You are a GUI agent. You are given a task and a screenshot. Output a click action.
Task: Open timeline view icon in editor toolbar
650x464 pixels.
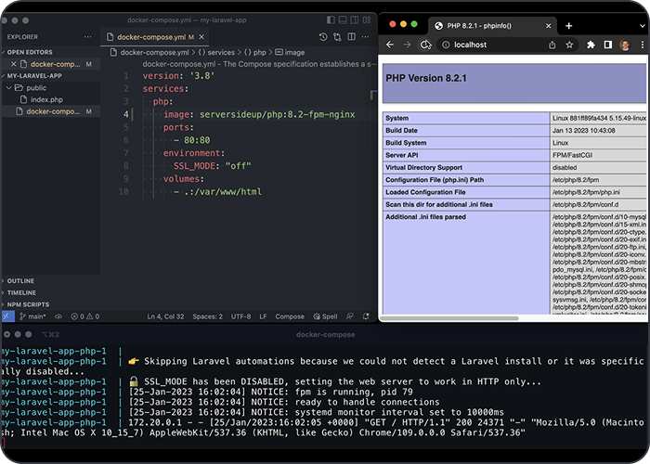pyautogui.click(x=324, y=37)
